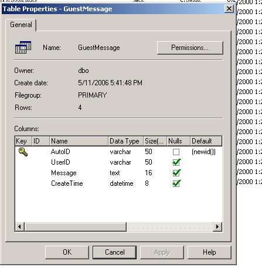Click the Data Type column header
The image size is (262, 274).
125,141
